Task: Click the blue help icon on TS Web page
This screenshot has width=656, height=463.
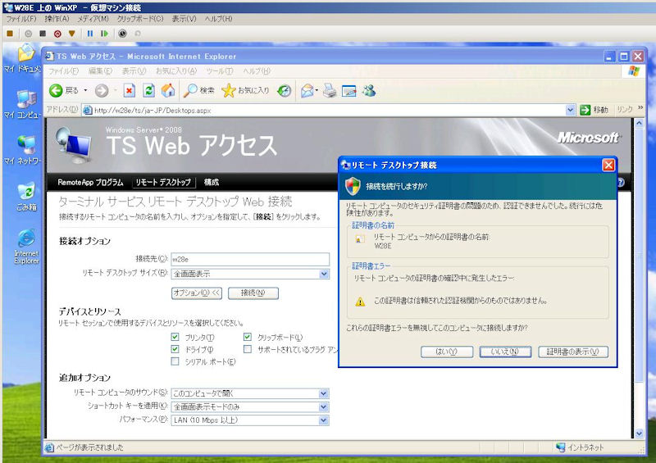Action: click(621, 183)
